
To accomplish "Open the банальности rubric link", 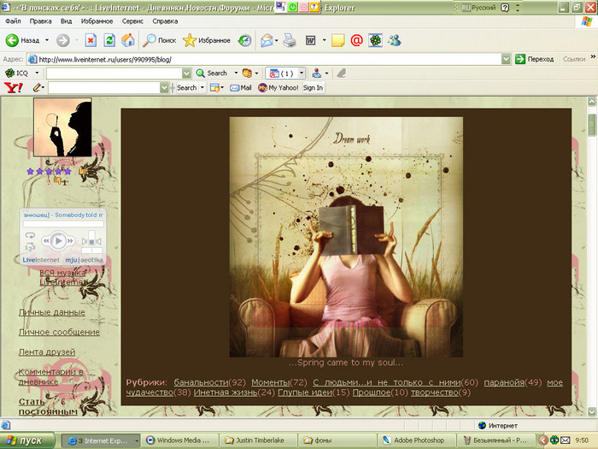I will click(201, 382).
